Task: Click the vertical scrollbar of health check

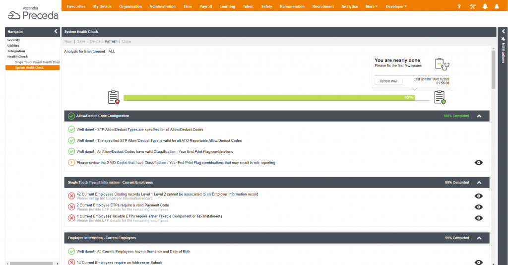Action: (x=494, y=69)
